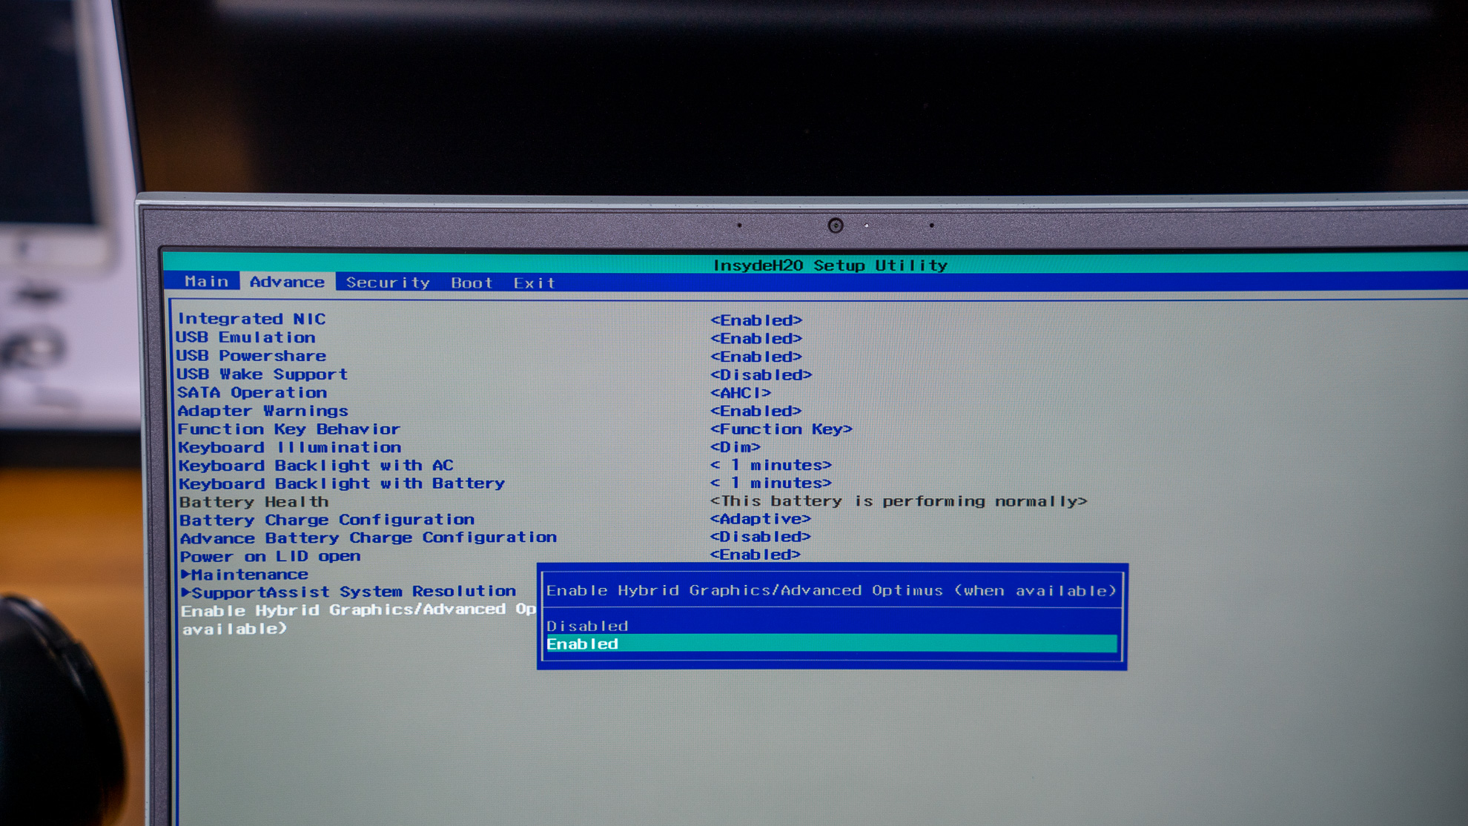Image resolution: width=1468 pixels, height=826 pixels.
Task: Change Integrated NIC Enabled value
Action: pos(756,320)
